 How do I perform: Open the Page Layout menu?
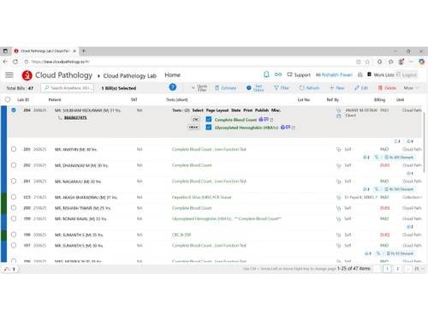(217, 110)
